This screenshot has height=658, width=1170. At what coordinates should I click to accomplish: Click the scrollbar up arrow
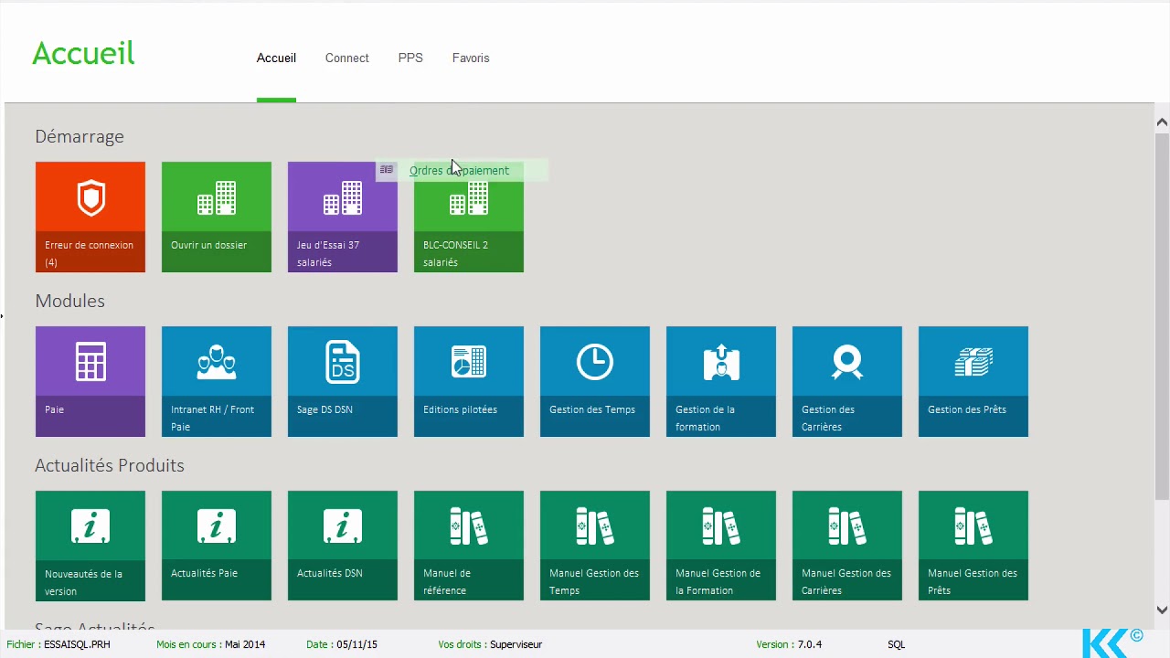[1162, 122]
